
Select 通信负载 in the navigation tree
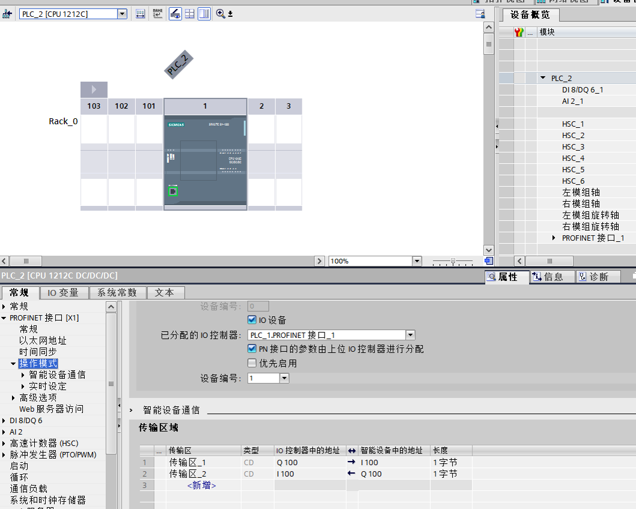28,489
